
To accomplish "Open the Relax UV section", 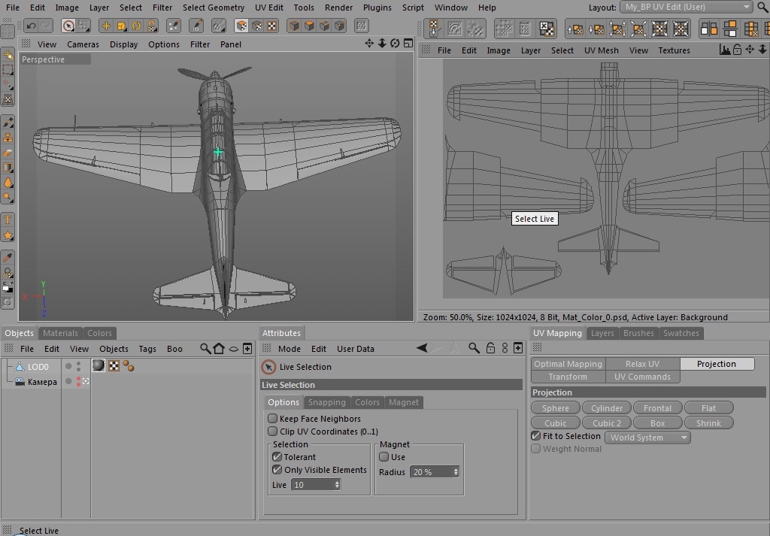I will 642,364.
